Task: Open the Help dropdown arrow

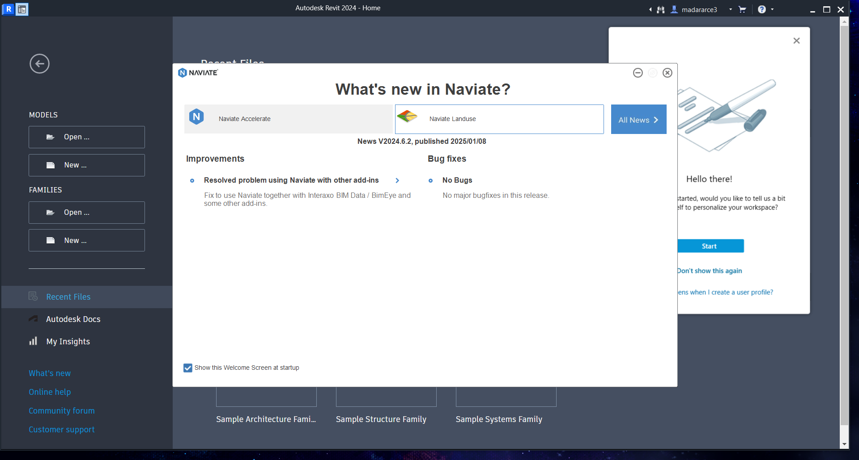Action: click(772, 9)
